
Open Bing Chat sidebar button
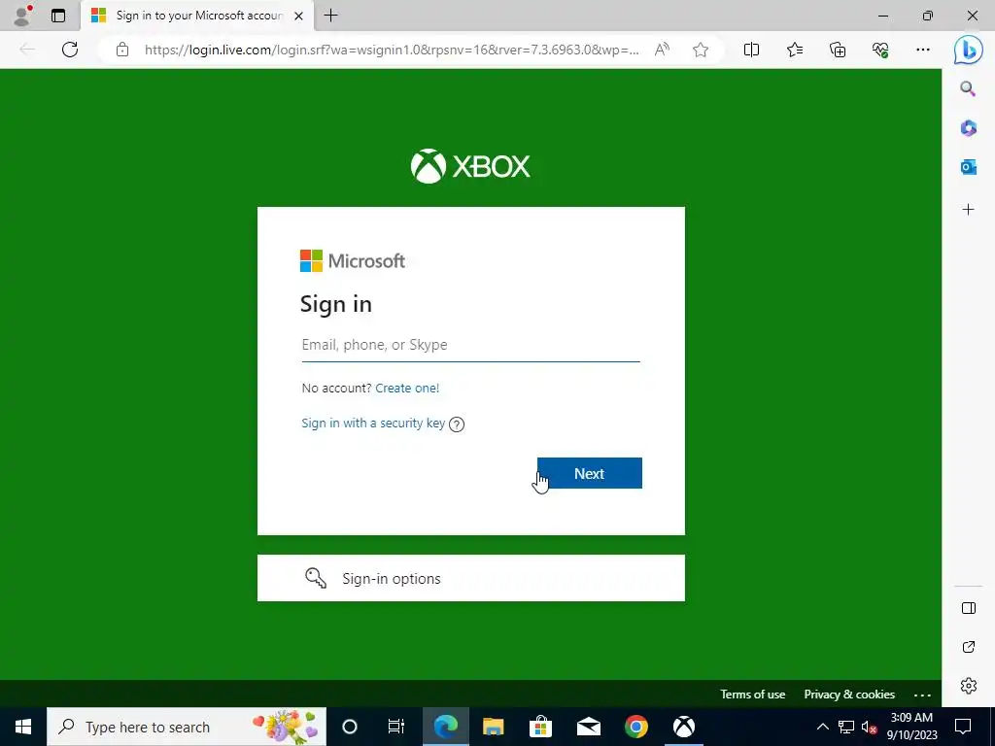coord(969,50)
